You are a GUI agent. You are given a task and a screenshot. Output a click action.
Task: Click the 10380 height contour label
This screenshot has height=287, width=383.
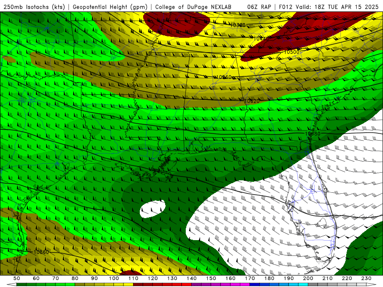pos(237,25)
